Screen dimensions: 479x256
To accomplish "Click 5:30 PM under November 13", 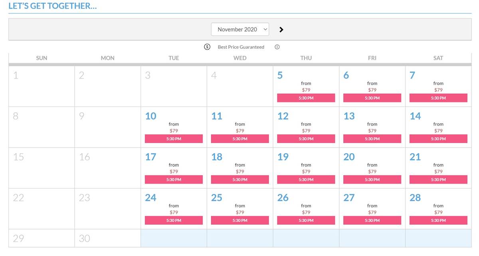I will [x=372, y=139].
